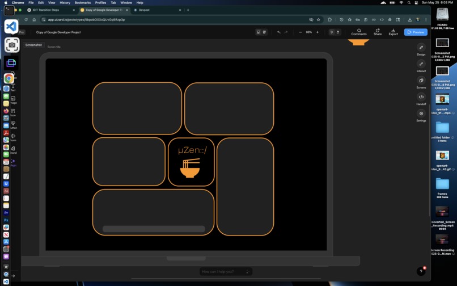This screenshot has height=286, width=457.
Task: Select the Button tool in left toolbar
Action: click(x=13, y=125)
